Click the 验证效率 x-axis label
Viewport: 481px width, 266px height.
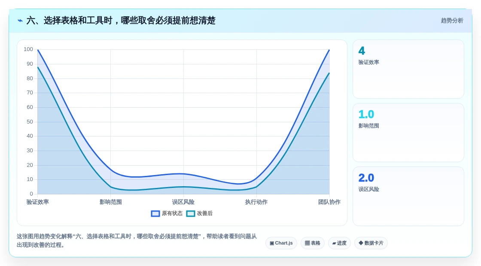38,202
